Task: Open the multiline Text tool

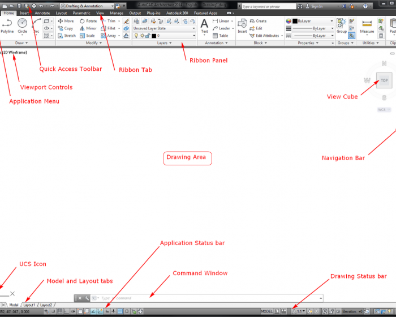Action: 204,26
